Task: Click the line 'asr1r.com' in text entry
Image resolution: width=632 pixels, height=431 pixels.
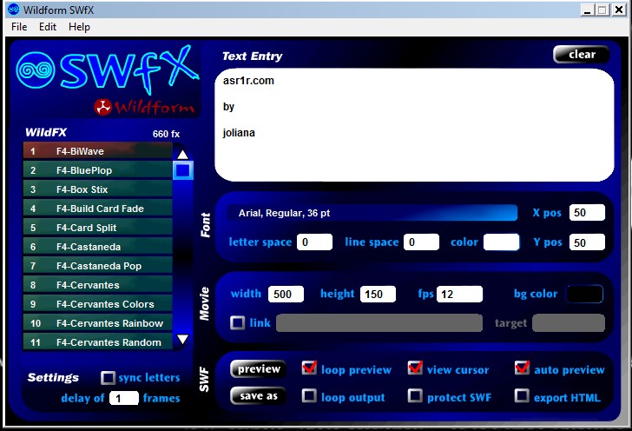Action: 248,81
